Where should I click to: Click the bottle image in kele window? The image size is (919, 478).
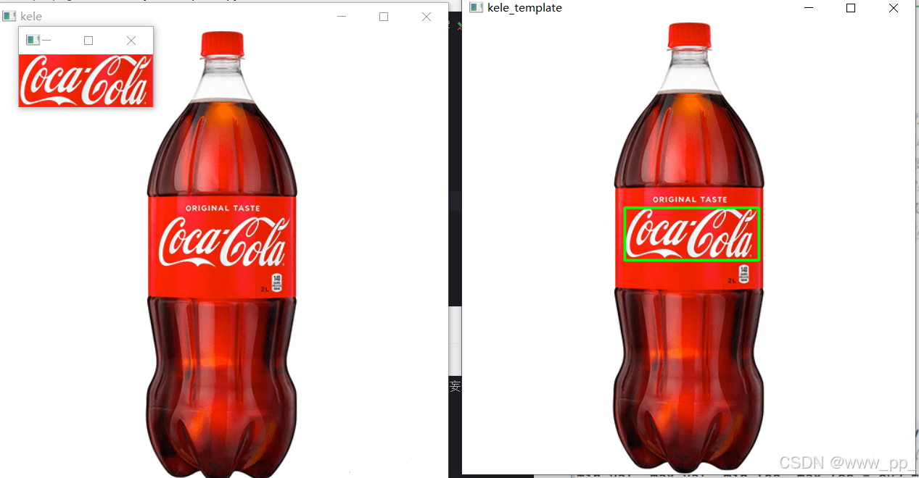click(x=223, y=253)
